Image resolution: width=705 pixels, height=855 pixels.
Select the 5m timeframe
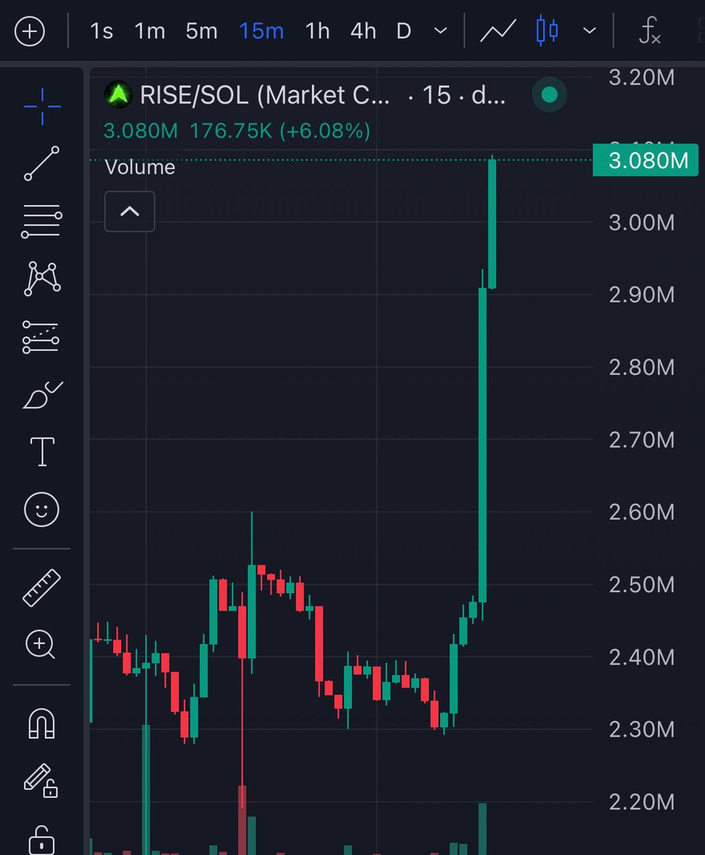[202, 31]
